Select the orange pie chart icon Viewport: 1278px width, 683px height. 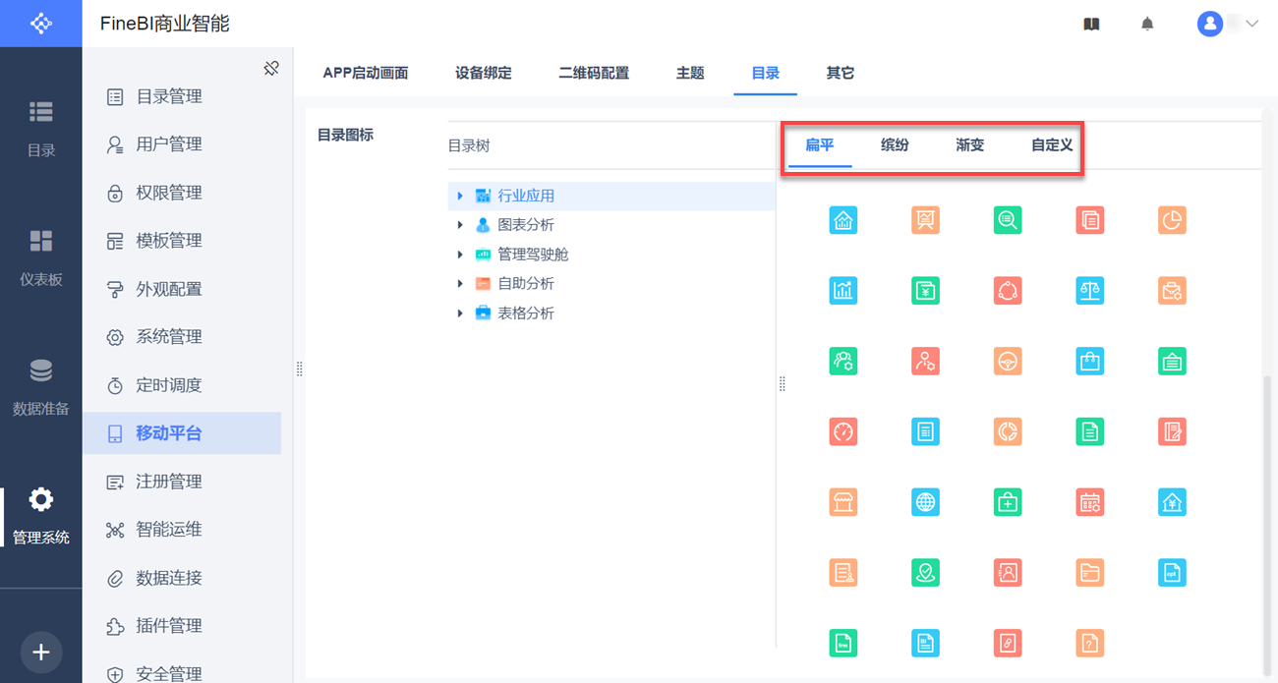click(x=1172, y=220)
